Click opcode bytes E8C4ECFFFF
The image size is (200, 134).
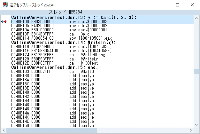[42, 34]
